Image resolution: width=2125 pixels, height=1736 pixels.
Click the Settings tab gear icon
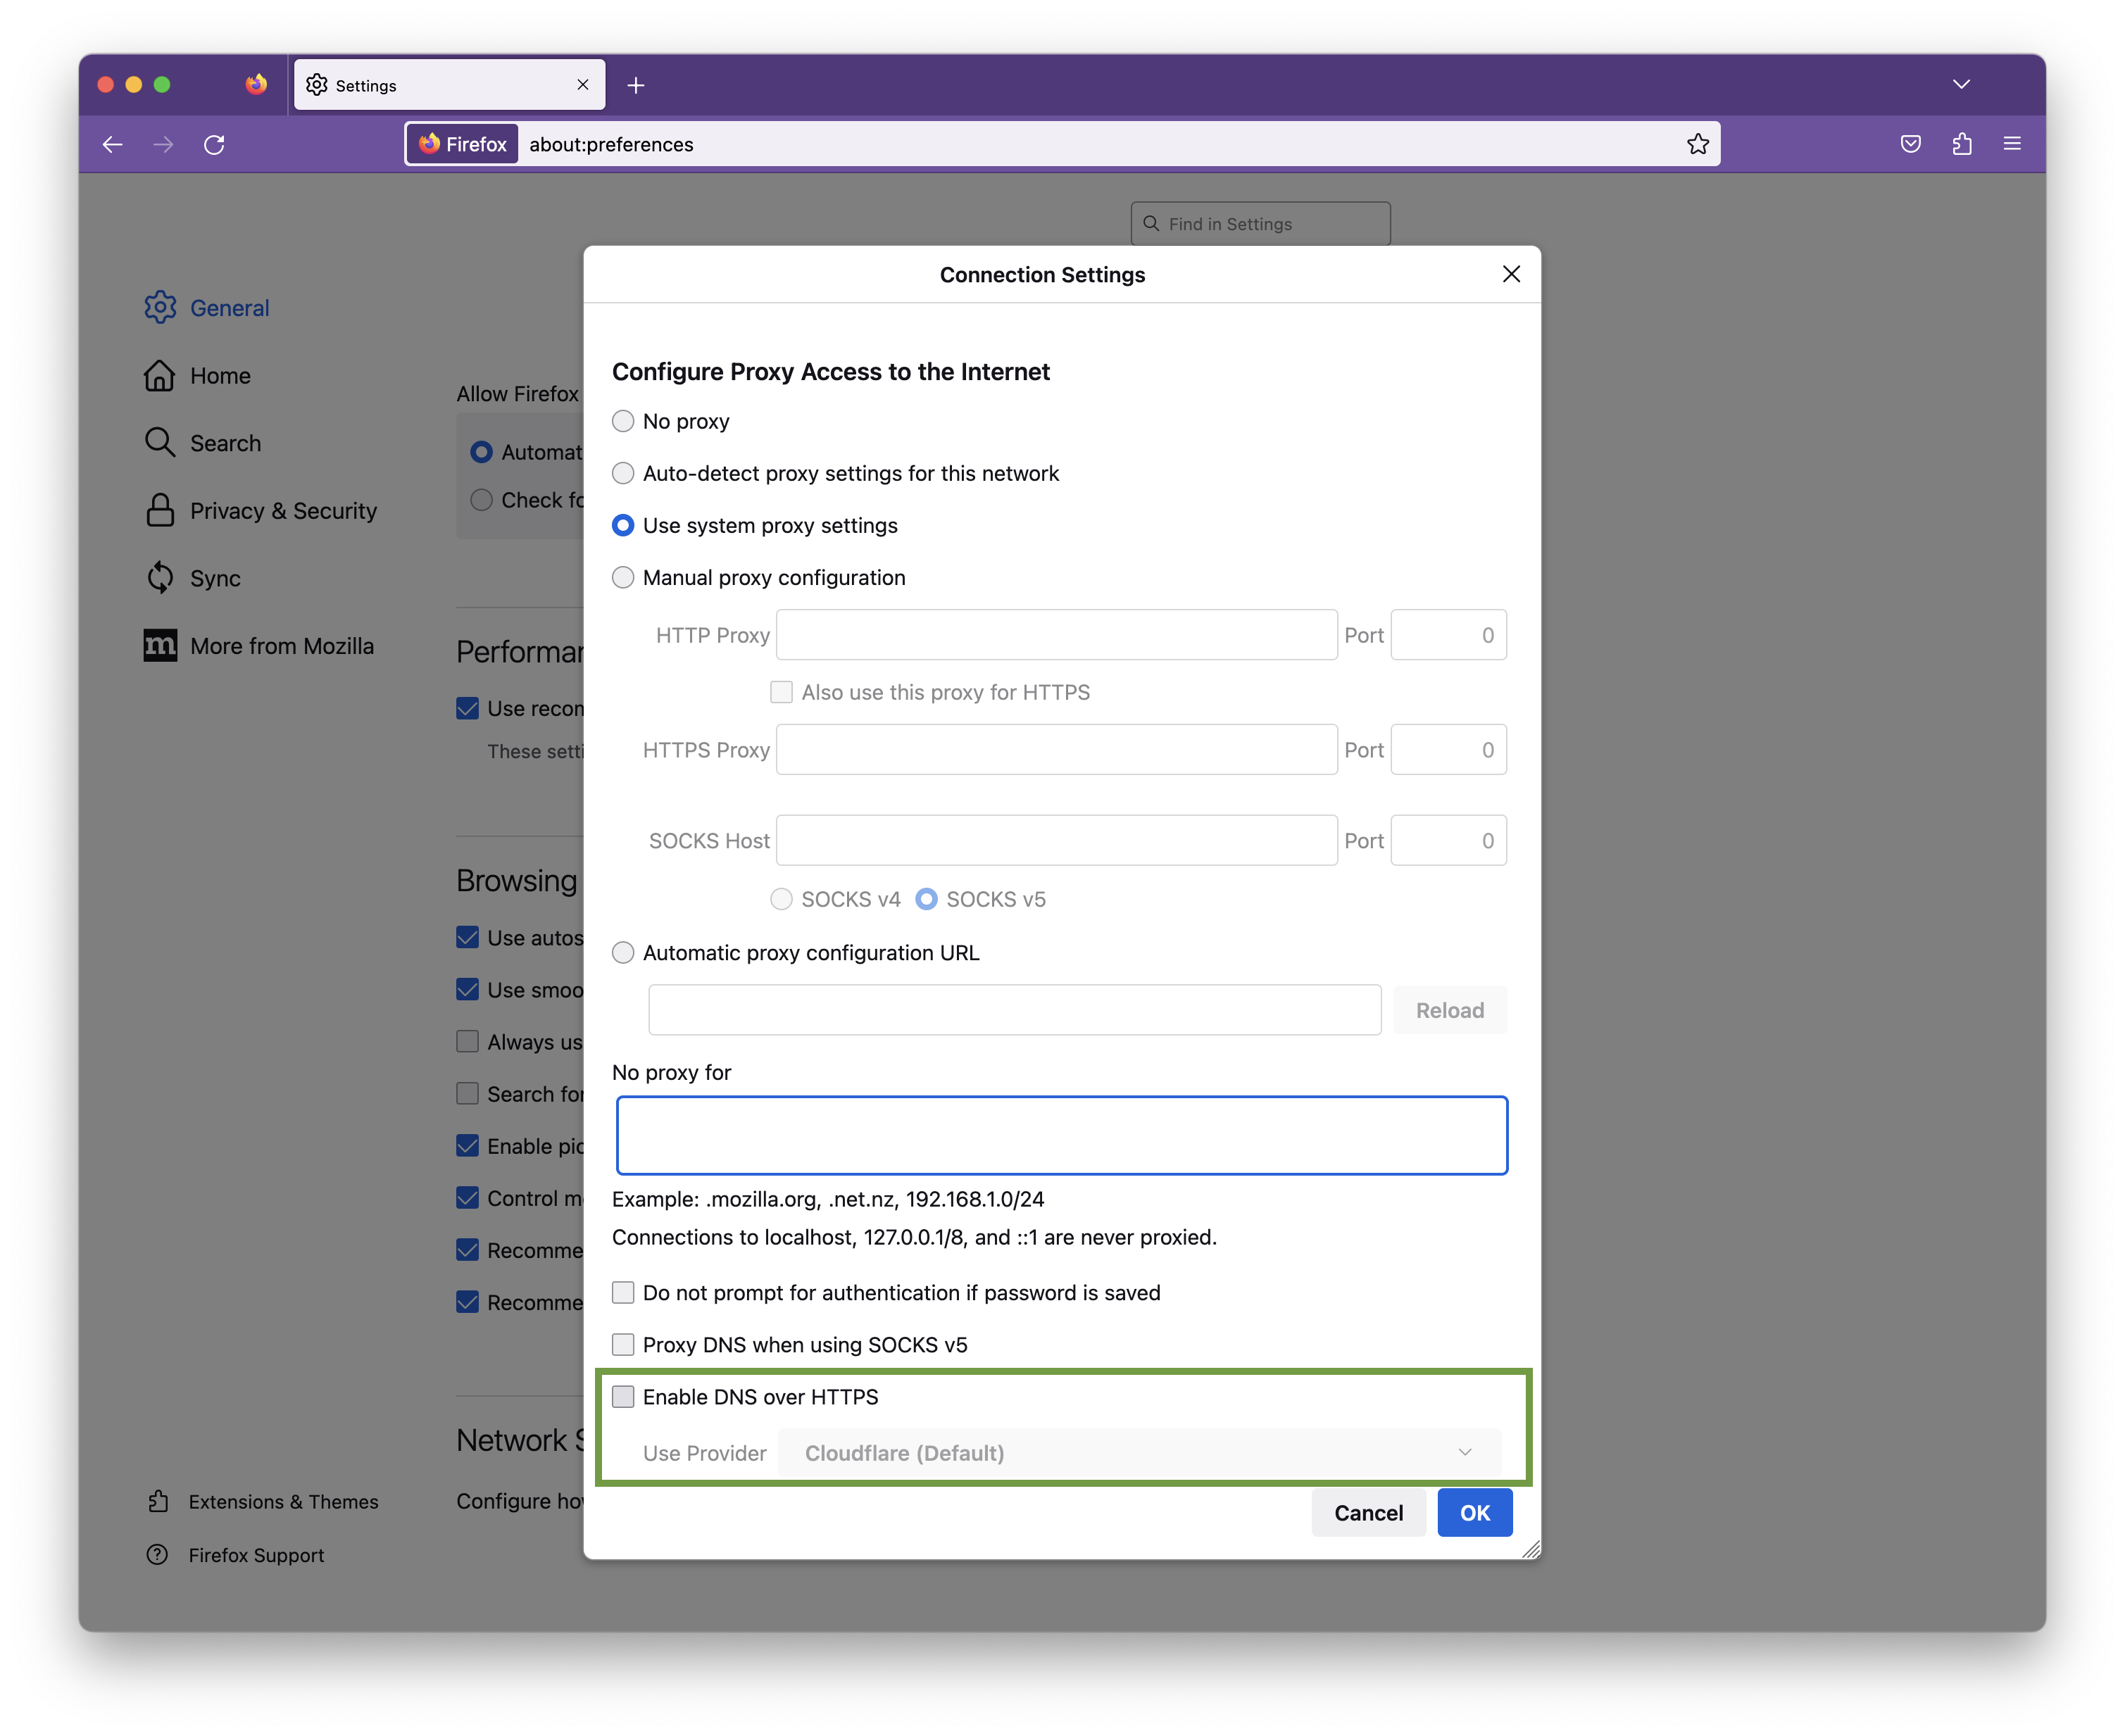(317, 85)
